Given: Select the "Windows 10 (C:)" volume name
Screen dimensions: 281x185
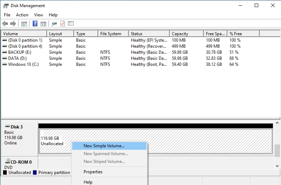Looking at the screenshot, I should [x=23, y=64].
